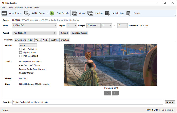Click the Open Source clapperboard icon

[4, 13]
